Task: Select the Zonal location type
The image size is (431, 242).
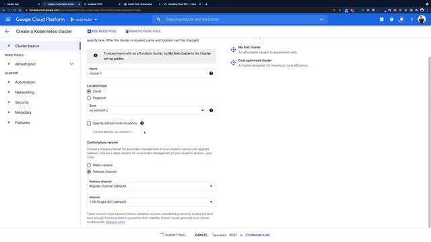Action: tap(89, 91)
